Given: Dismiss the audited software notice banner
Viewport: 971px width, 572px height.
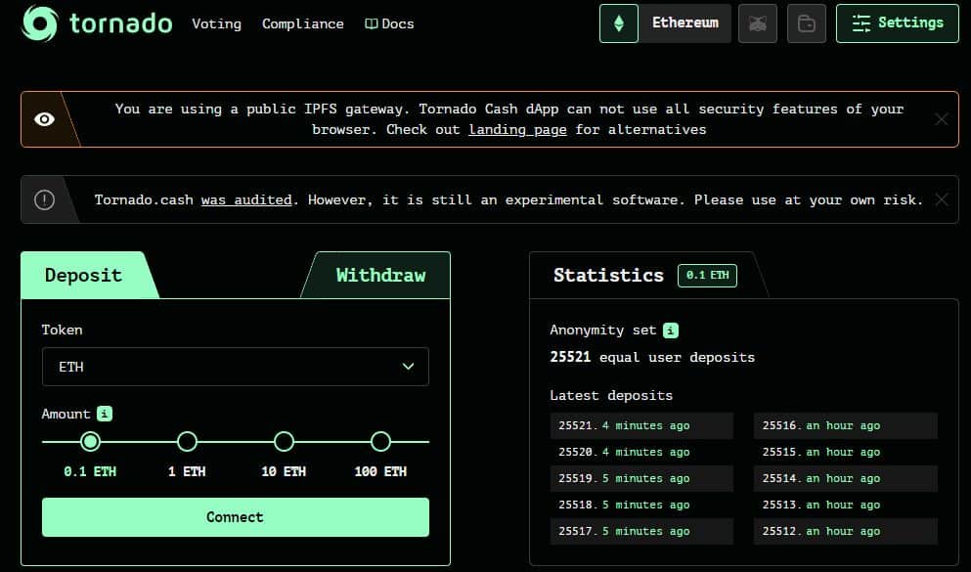Looking at the screenshot, I should pyautogui.click(x=942, y=199).
